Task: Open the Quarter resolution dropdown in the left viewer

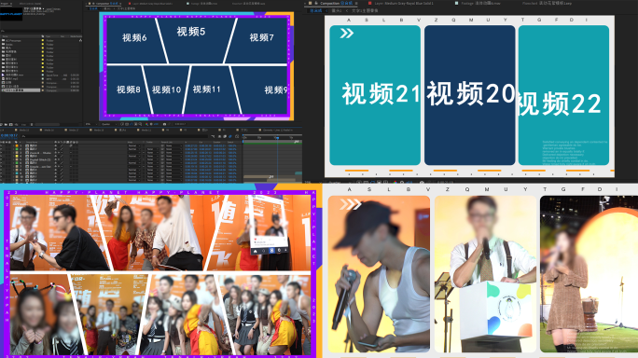Action: coord(108,124)
